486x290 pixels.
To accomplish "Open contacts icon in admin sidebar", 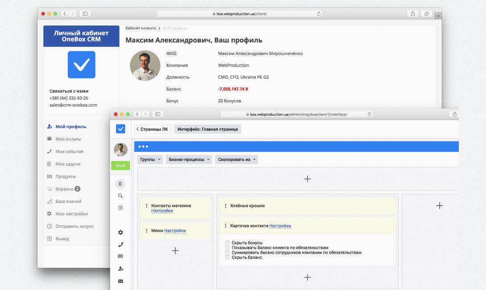I will tap(120, 269).
